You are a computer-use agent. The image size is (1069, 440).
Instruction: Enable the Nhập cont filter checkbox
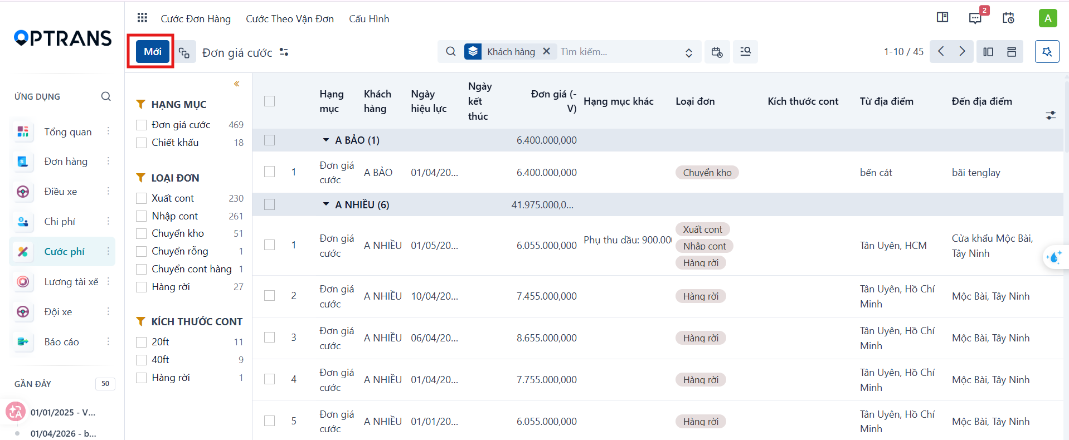[142, 216]
